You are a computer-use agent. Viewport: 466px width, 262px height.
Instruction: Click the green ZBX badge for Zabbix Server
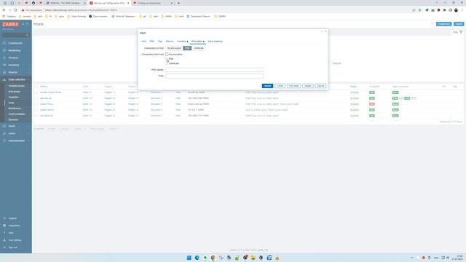(372, 110)
